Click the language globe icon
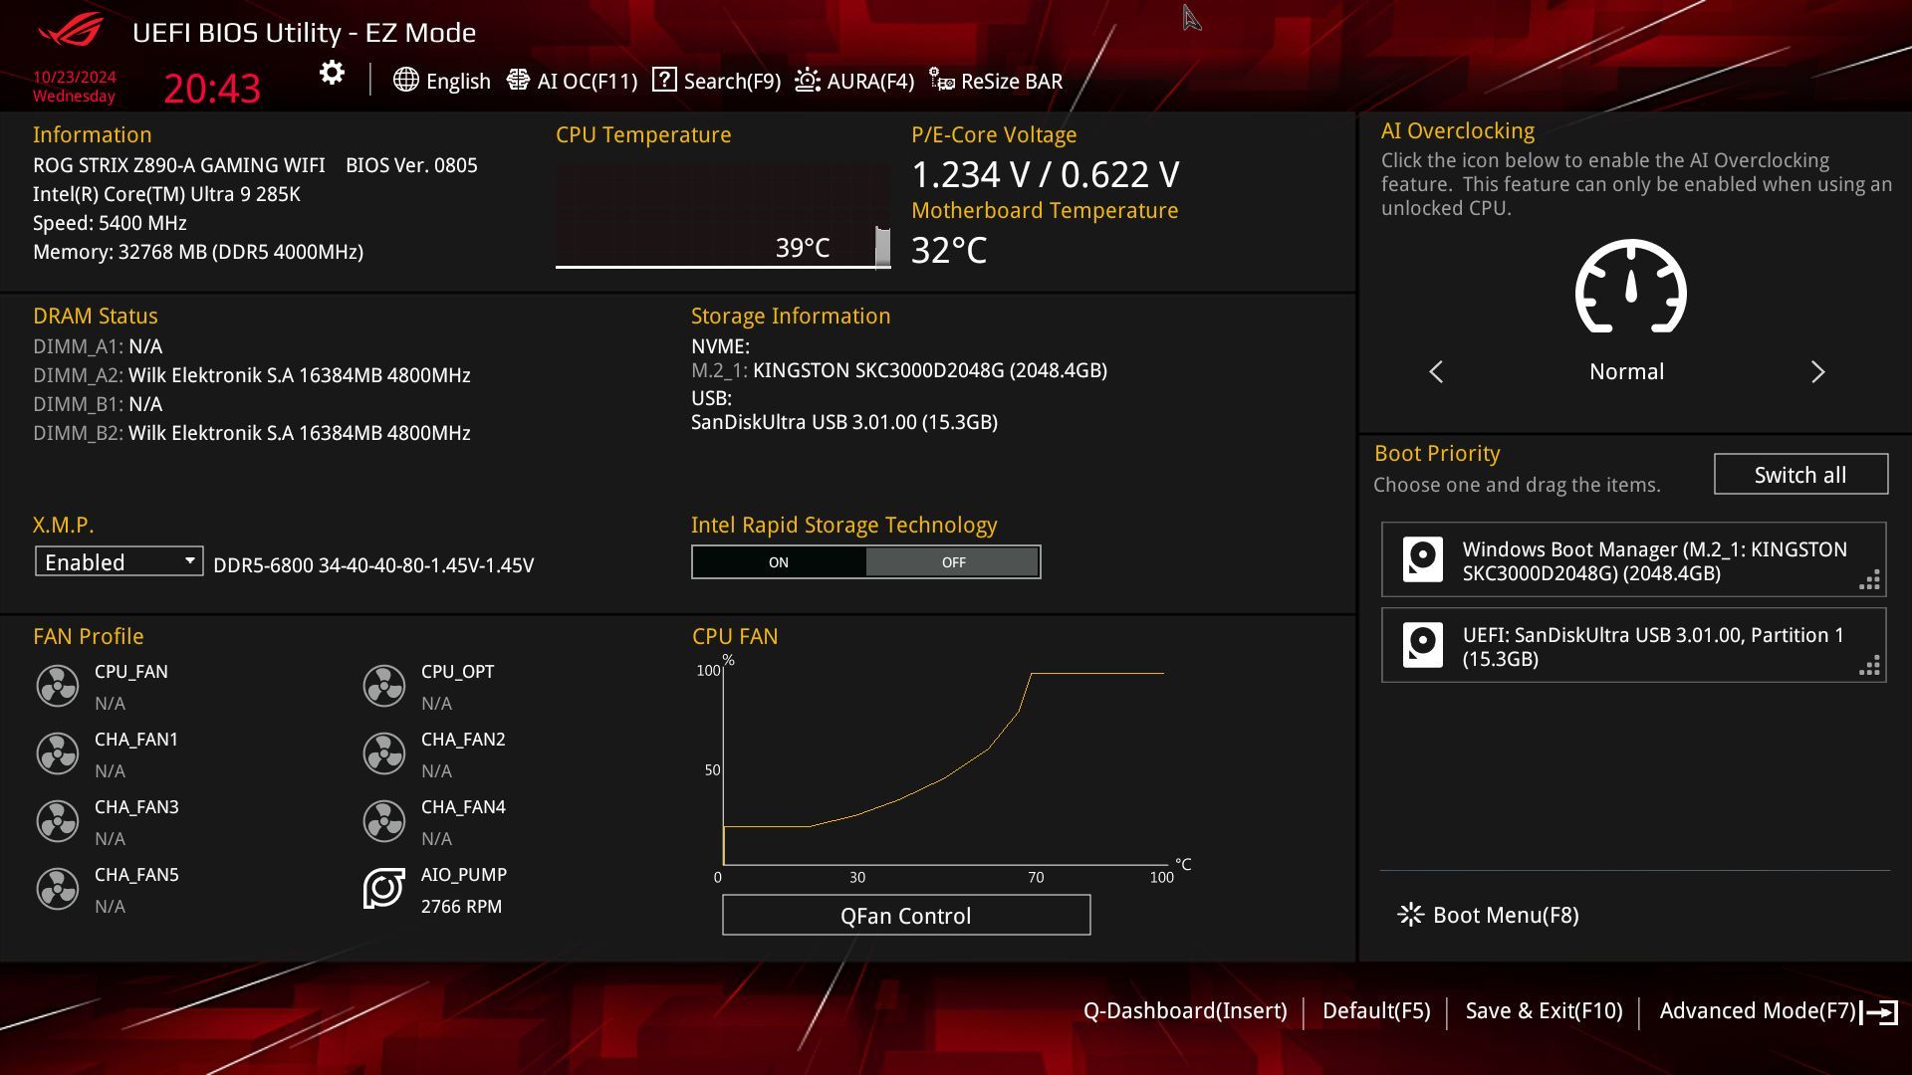Viewport: 1912px width, 1075px height. coord(405,80)
